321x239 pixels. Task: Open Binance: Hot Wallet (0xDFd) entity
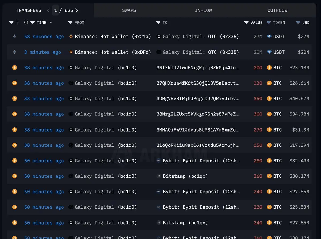pyautogui.click(x=113, y=52)
